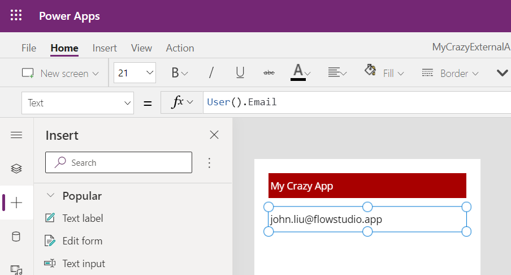Collapse the Popular section

coord(51,196)
